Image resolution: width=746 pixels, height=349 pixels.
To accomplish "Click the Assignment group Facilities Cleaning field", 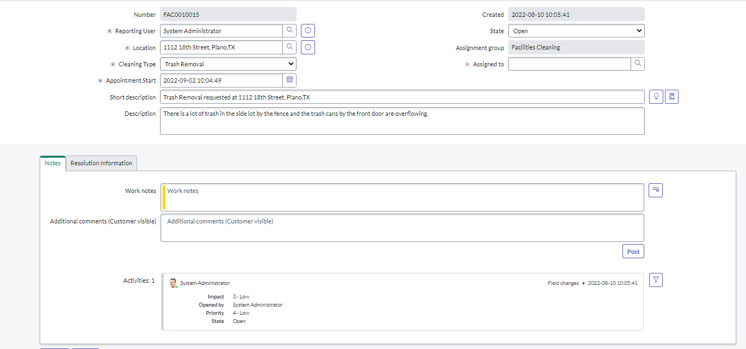I will pos(576,47).
